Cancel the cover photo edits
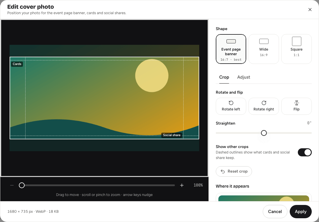The image size is (319, 222). click(x=275, y=212)
